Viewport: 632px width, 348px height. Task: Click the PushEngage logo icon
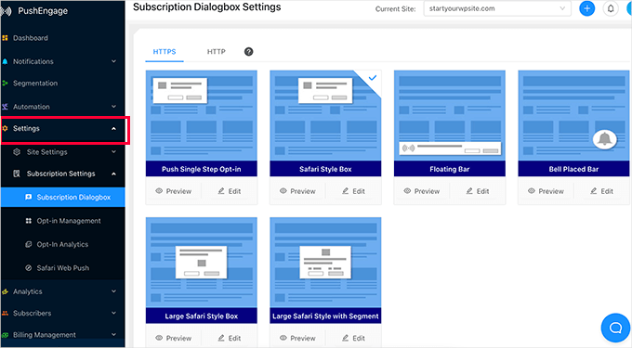[6, 11]
